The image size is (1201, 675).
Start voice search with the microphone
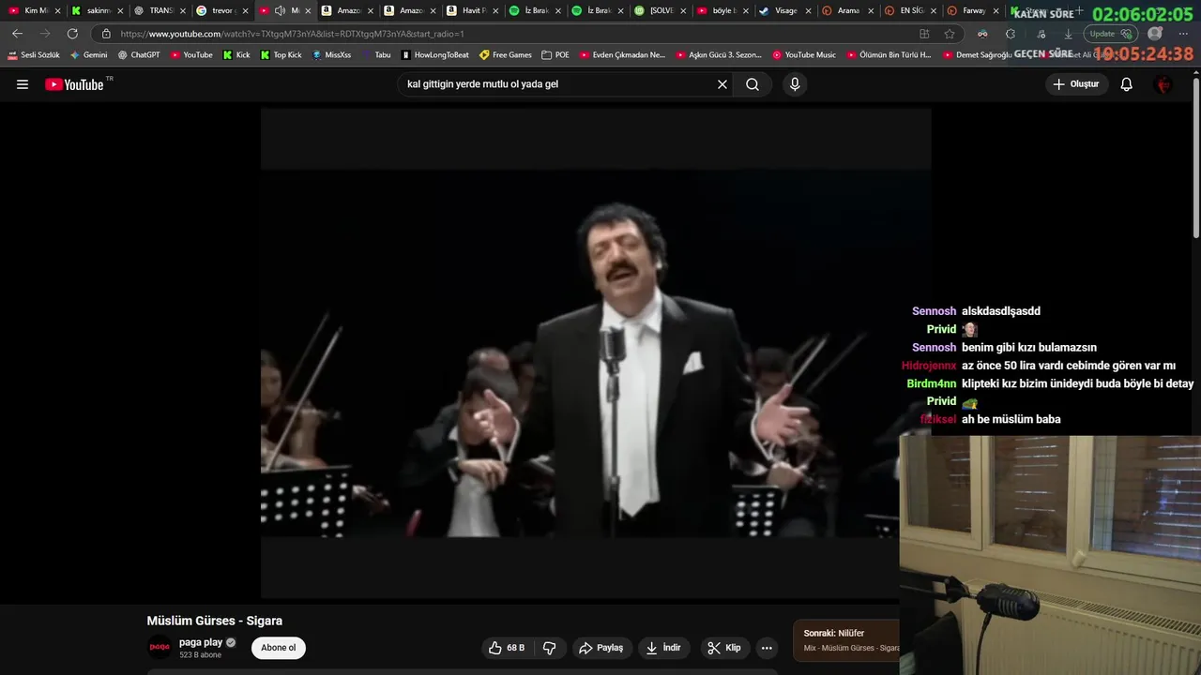click(796, 84)
